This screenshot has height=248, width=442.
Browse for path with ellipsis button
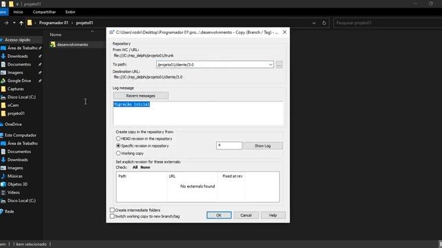(x=279, y=65)
